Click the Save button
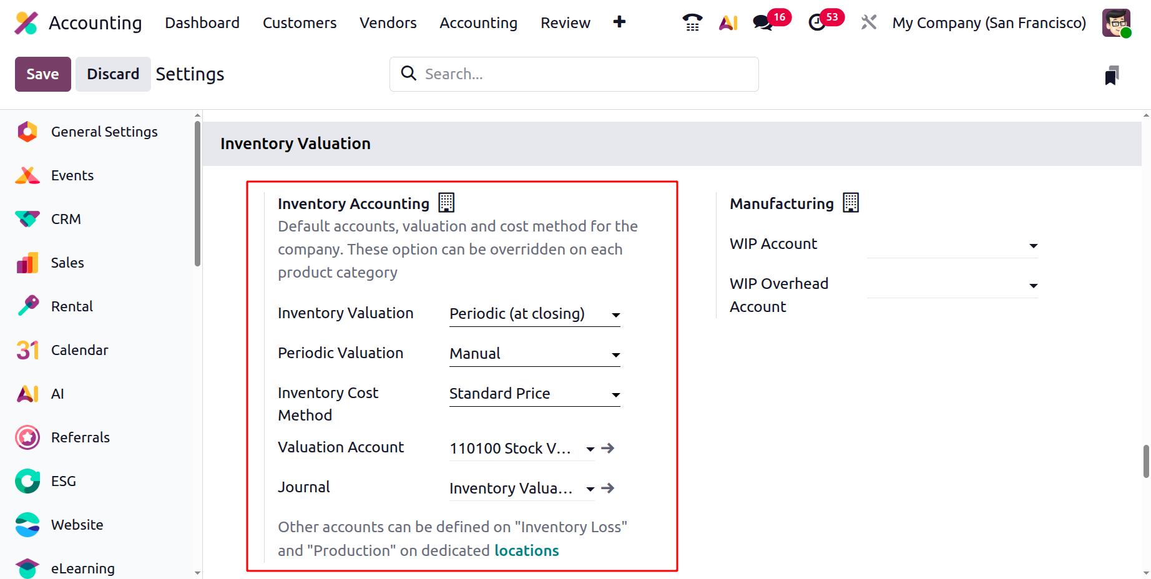 click(x=42, y=74)
